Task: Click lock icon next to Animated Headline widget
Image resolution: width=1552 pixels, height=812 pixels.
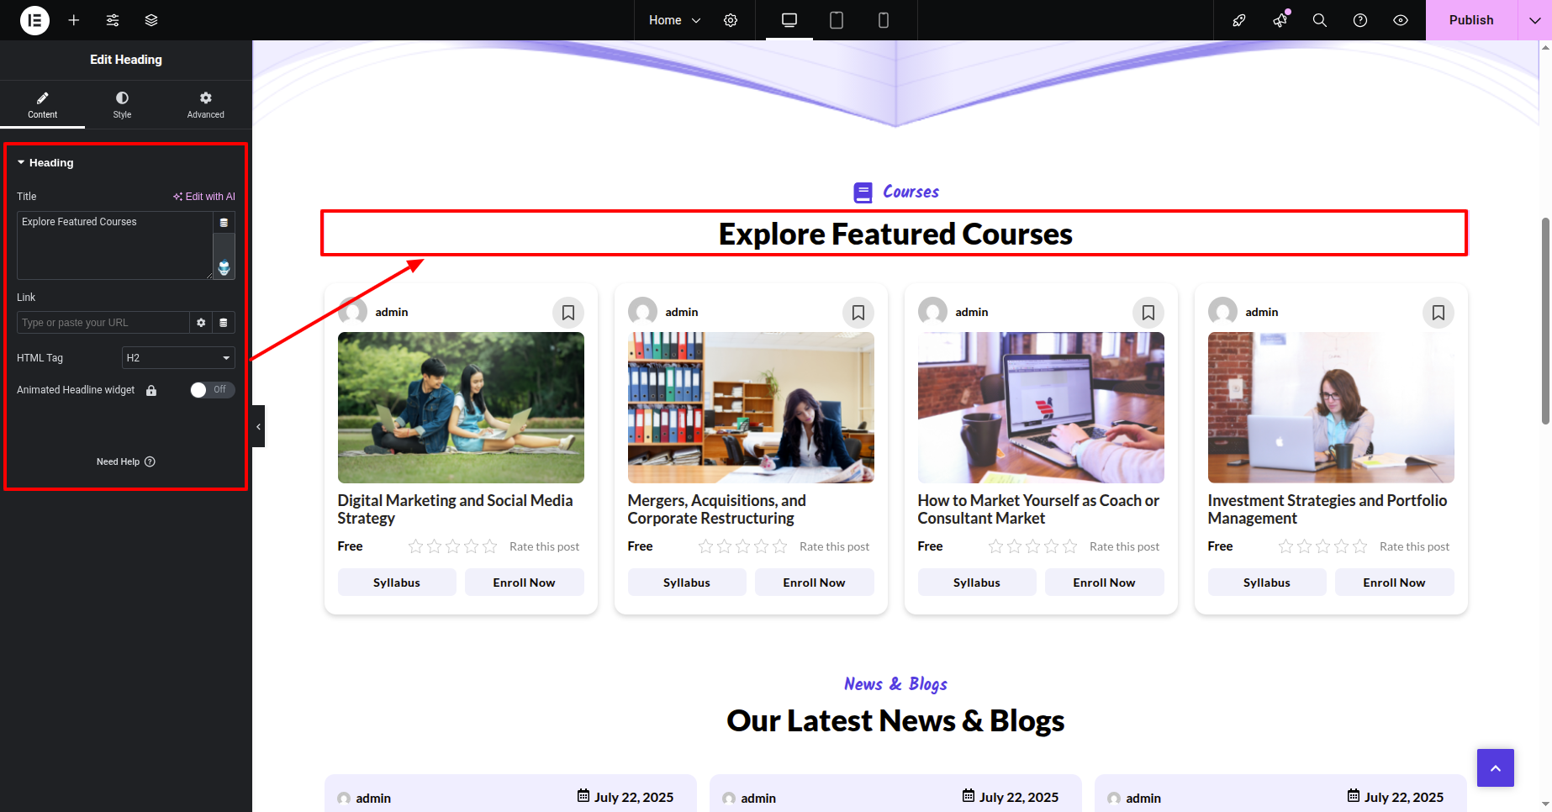Action: click(x=151, y=390)
